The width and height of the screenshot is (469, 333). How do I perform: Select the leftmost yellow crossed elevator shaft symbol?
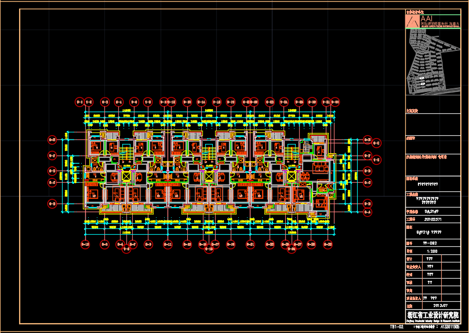click(x=126, y=176)
